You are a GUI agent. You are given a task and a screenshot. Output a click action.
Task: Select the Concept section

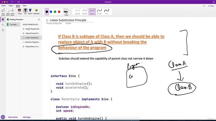point(13,25)
